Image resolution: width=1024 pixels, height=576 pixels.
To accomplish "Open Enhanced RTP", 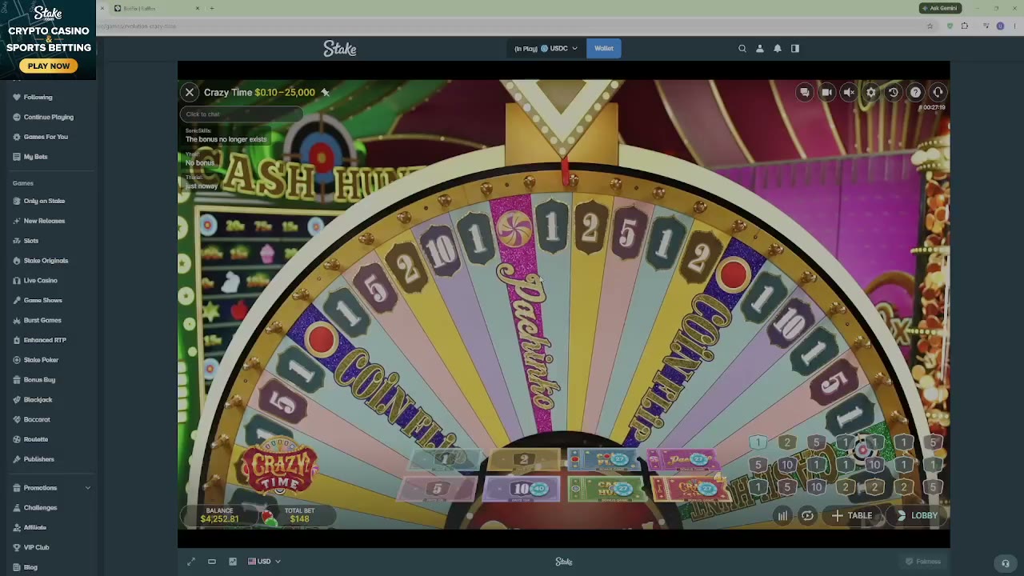I will [45, 340].
